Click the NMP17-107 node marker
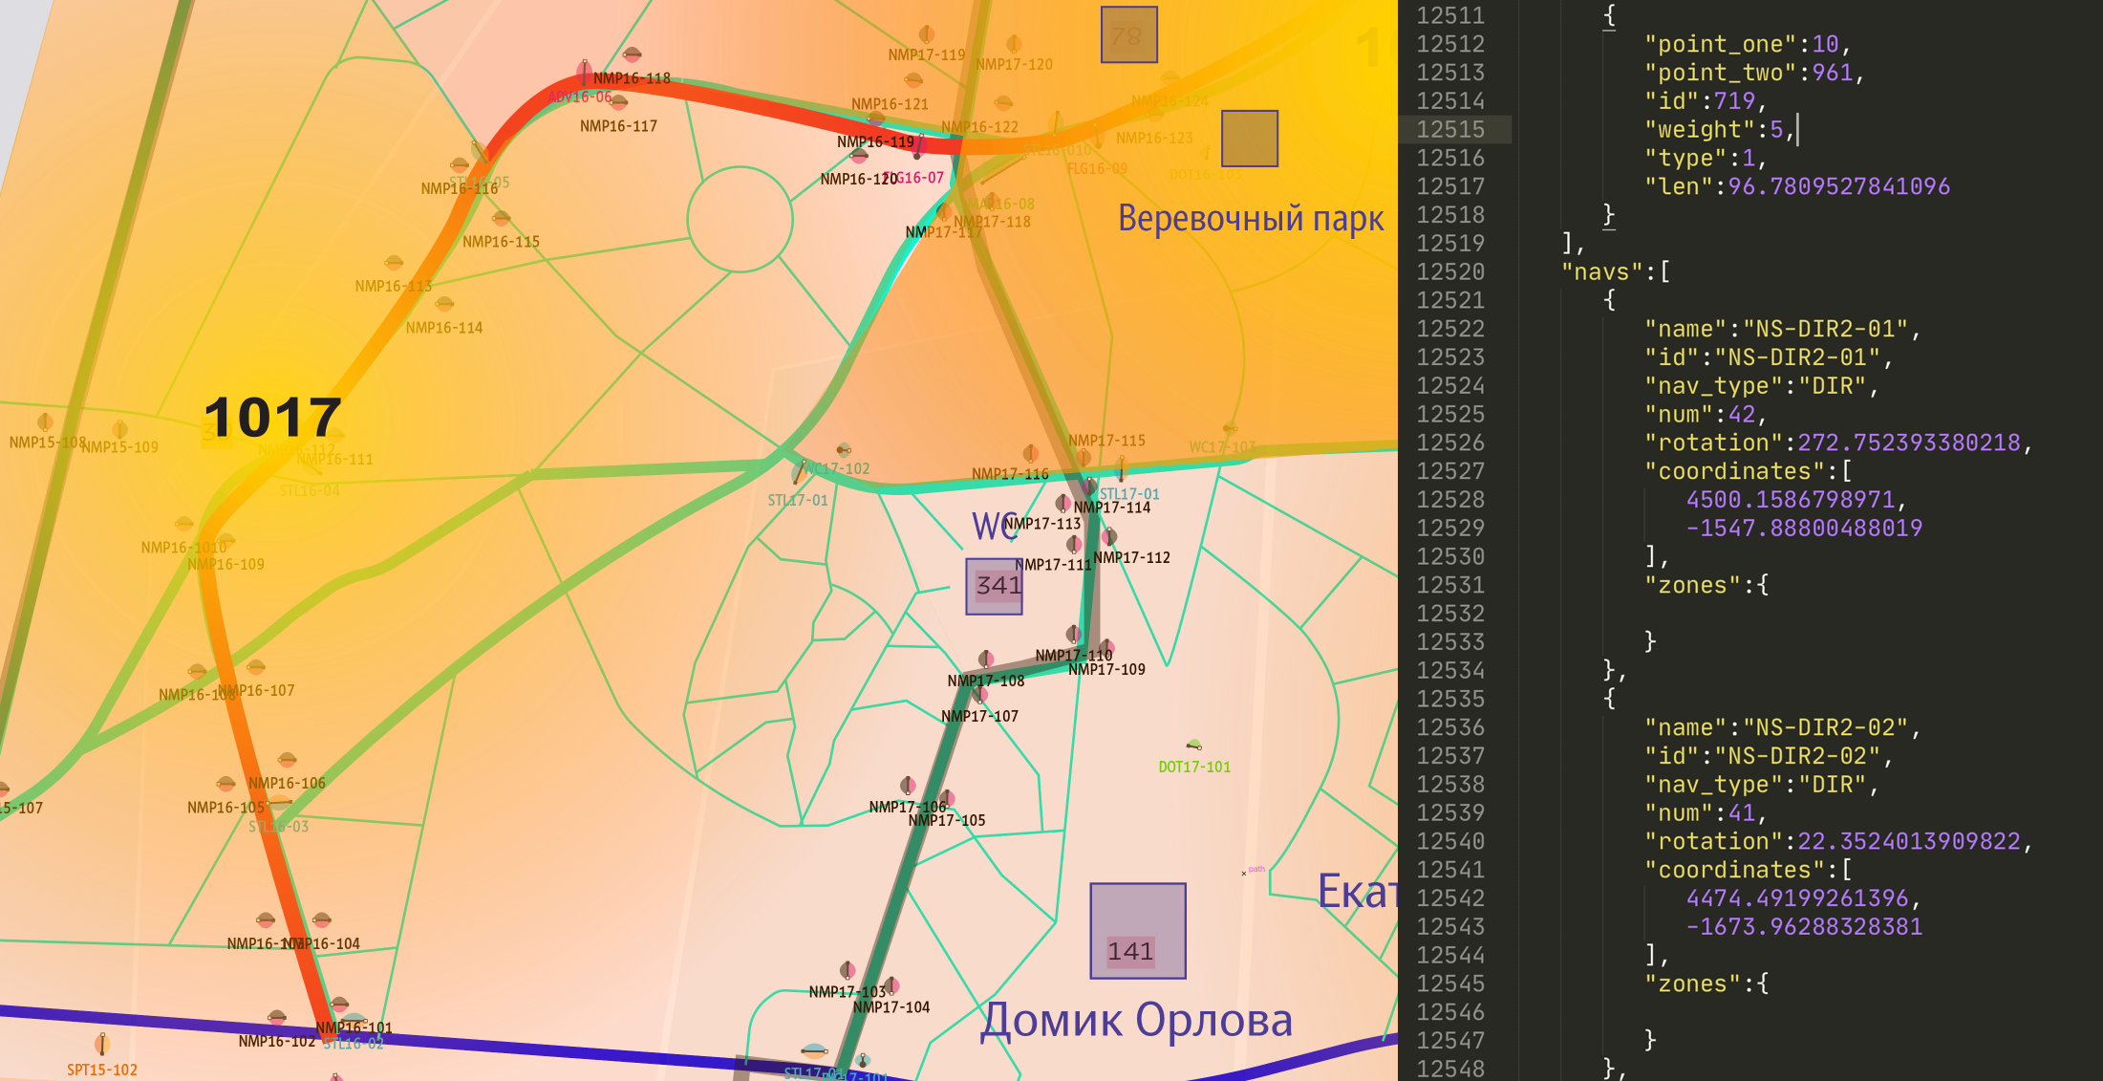The image size is (2103, 1081). click(x=979, y=695)
